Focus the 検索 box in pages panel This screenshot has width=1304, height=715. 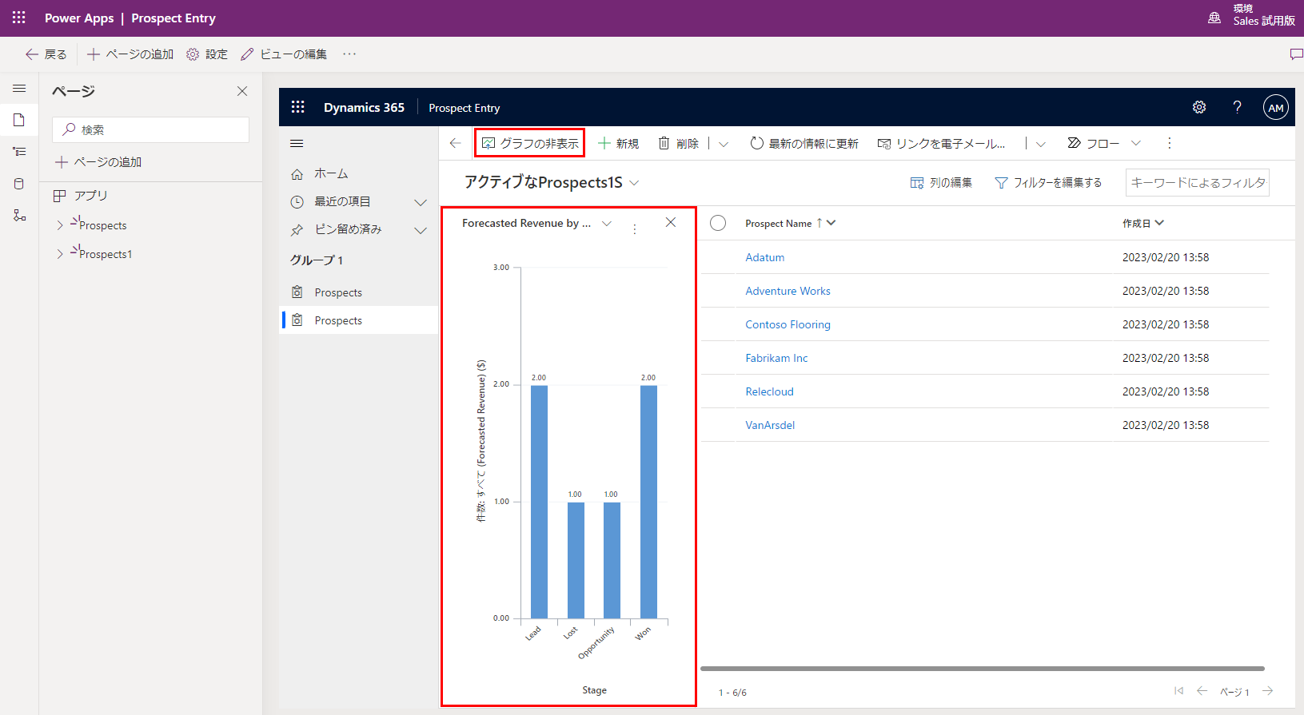point(150,129)
